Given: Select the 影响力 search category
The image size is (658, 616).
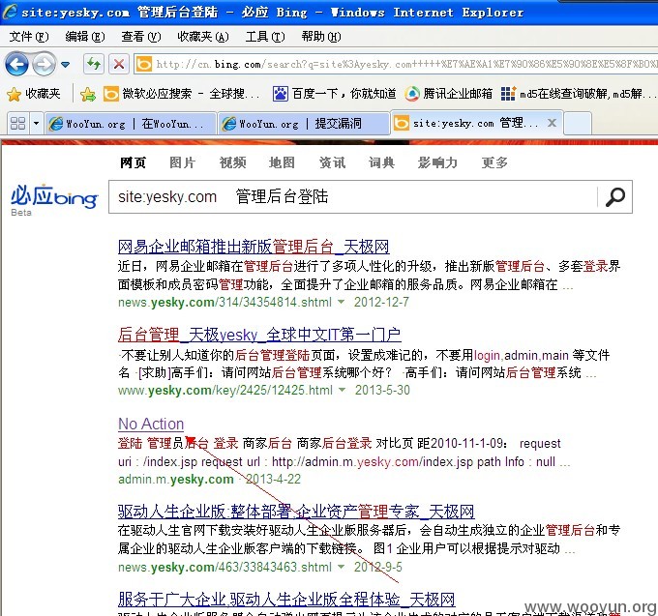Looking at the screenshot, I should 437,162.
